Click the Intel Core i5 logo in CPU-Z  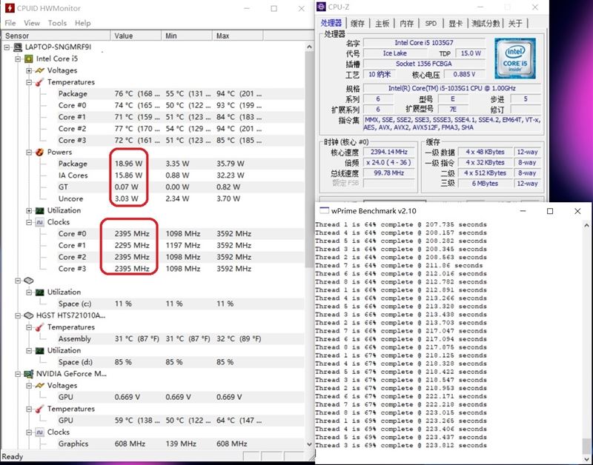click(515, 58)
